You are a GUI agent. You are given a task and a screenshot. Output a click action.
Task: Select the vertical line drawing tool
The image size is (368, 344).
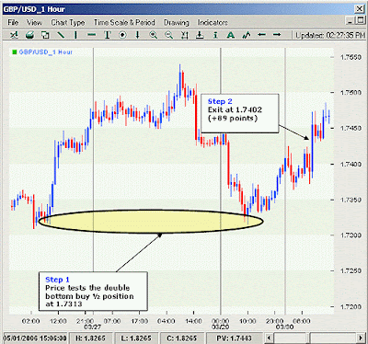[75, 35]
